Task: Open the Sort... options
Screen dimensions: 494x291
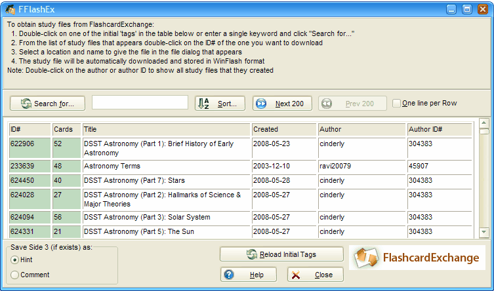Action: [220, 104]
